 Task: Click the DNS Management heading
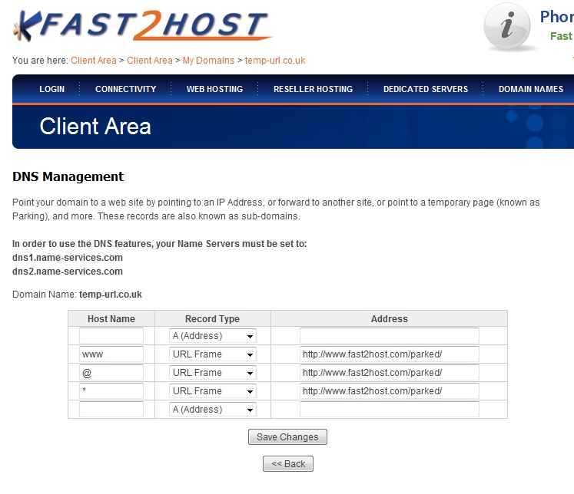click(68, 176)
